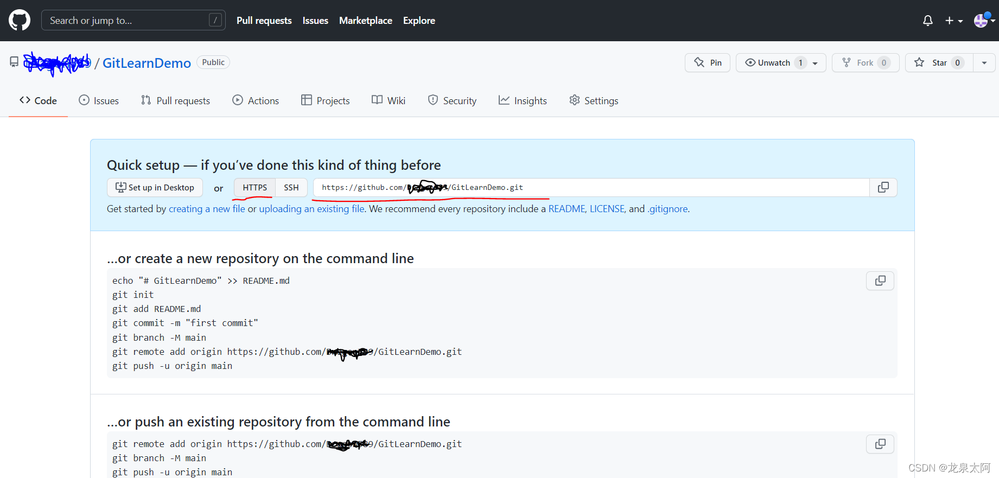Click the slash shortcut key icon in search
This screenshot has height=478, width=999.
[215, 20]
